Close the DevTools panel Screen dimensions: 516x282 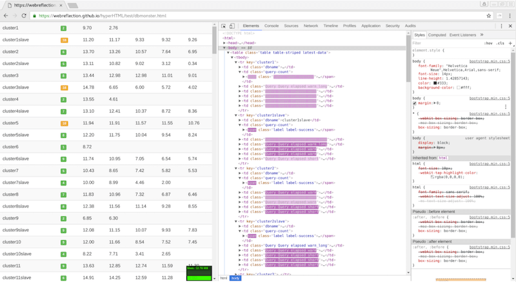point(510,26)
